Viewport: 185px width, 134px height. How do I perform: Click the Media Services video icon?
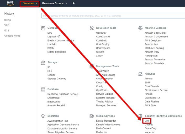92,116
